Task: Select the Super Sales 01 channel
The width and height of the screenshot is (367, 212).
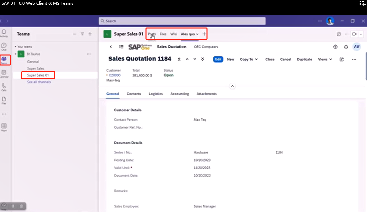Action: (x=38, y=75)
